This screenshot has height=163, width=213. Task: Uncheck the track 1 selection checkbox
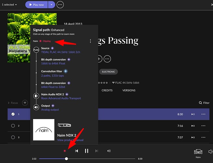(x=13, y=114)
